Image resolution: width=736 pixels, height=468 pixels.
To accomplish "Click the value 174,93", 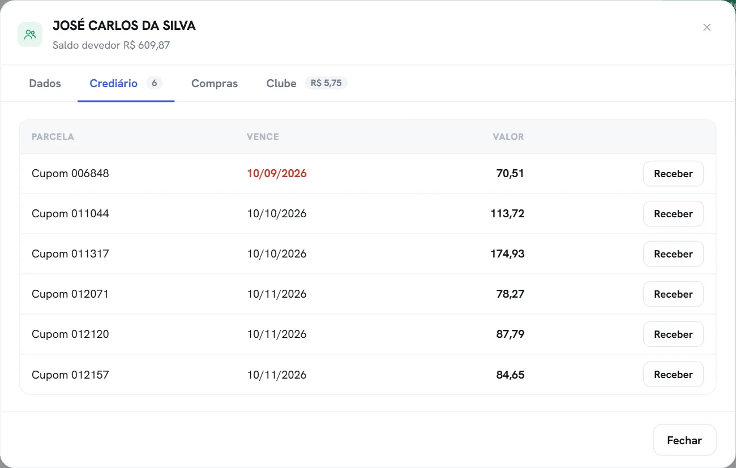I will point(507,254).
